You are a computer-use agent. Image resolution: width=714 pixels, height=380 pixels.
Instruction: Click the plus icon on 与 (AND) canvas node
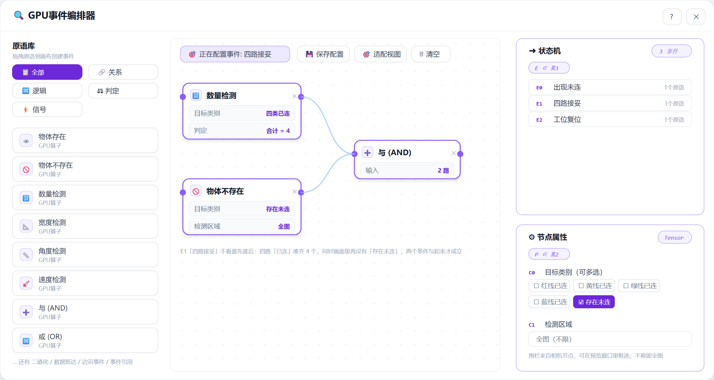(x=368, y=153)
